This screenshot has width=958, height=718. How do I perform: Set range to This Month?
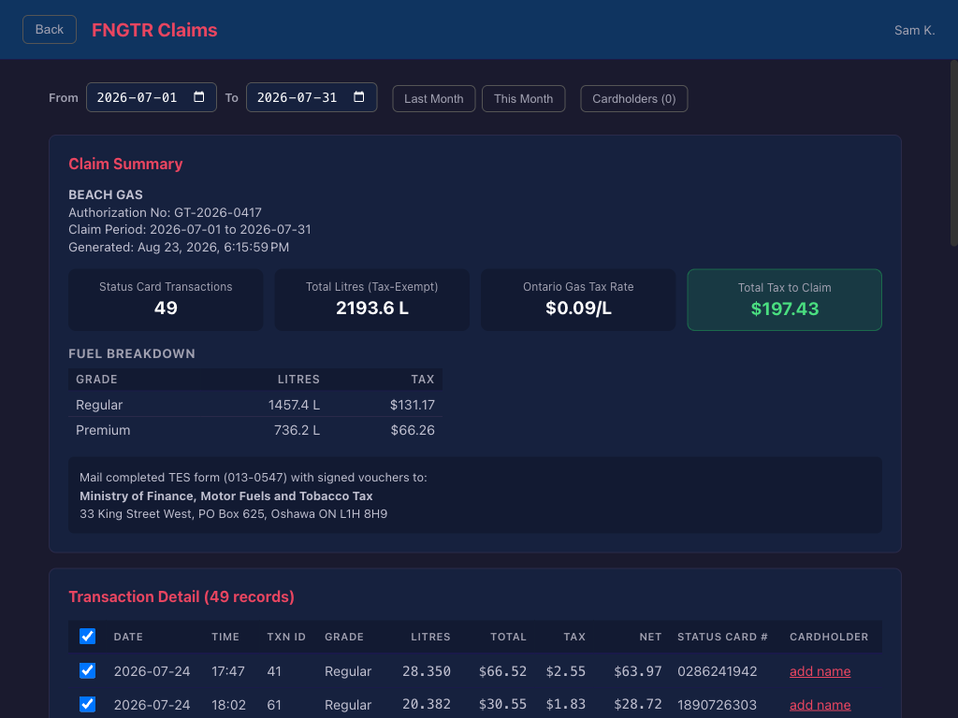coord(523,98)
